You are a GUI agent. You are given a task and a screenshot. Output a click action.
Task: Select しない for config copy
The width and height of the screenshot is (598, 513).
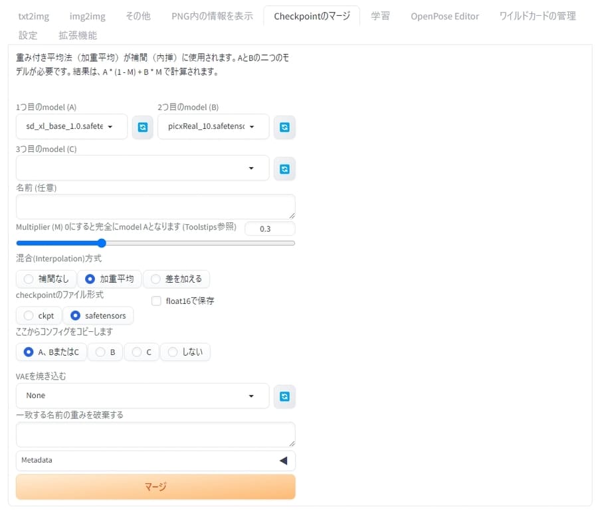click(x=185, y=352)
